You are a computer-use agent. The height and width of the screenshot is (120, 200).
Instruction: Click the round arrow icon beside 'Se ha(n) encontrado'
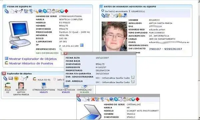(x=103, y=11)
